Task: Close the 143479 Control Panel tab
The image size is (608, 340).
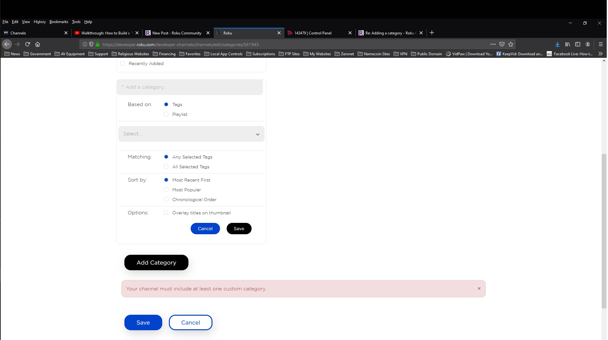Action: coord(350,33)
